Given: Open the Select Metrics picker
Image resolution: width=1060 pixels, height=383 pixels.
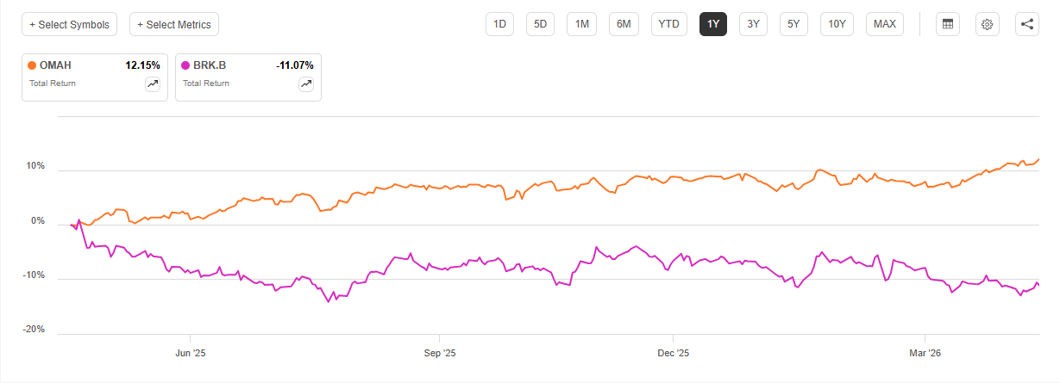Looking at the screenshot, I should tap(174, 25).
